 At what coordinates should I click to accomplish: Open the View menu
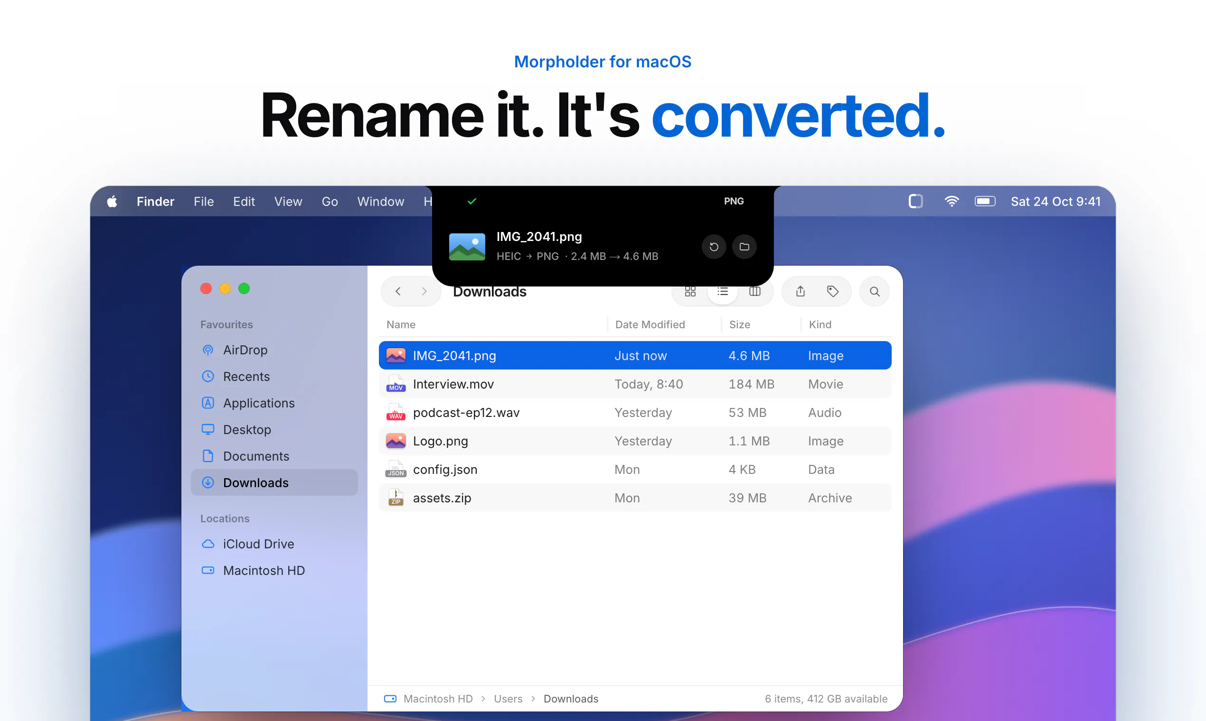pos(288,202)
